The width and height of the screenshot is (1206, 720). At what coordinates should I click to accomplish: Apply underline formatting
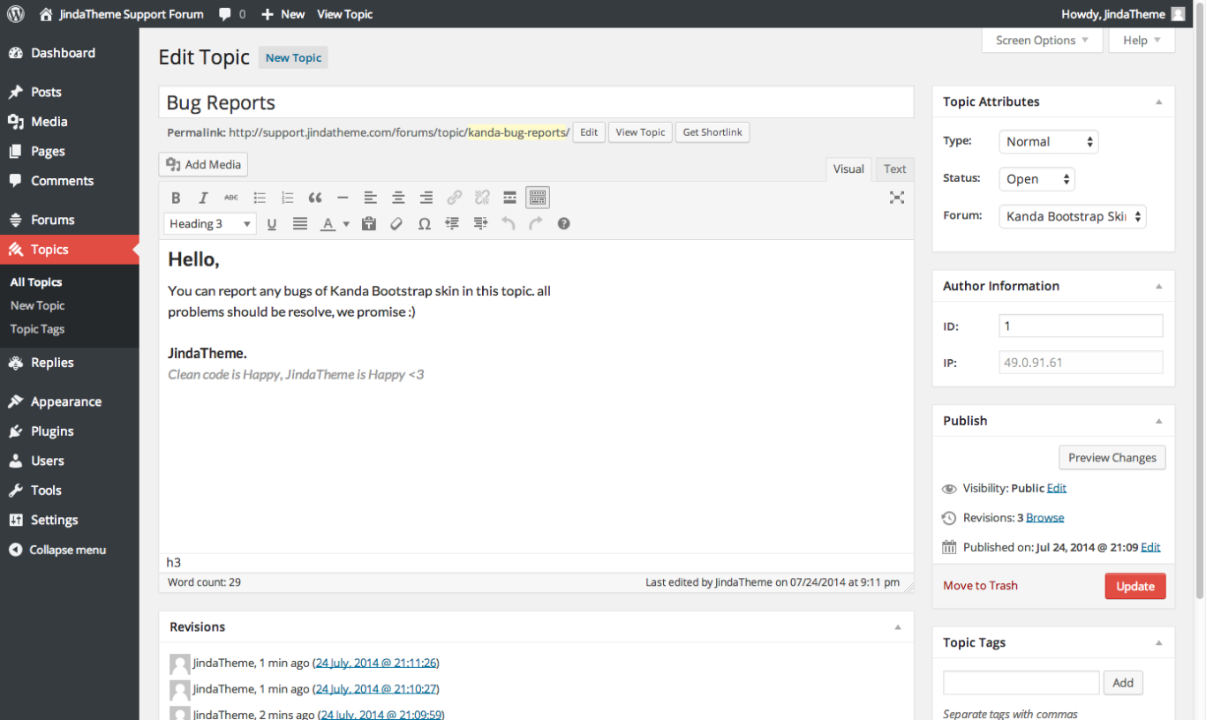pos(272,224)
